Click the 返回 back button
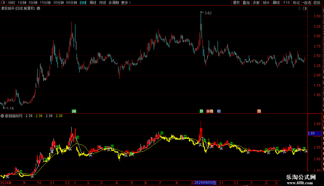This screenshot has width=324, height=186. pos(317,3)
